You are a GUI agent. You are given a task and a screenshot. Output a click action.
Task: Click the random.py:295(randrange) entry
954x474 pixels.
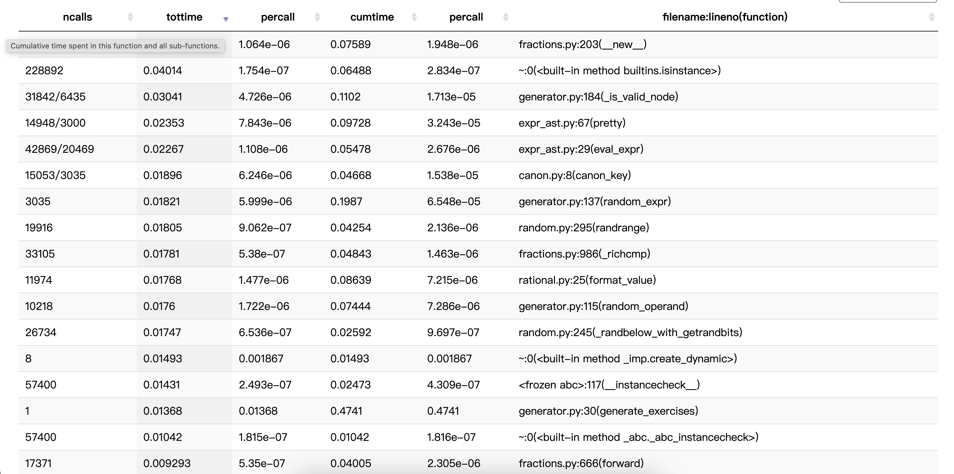point(584,228)
